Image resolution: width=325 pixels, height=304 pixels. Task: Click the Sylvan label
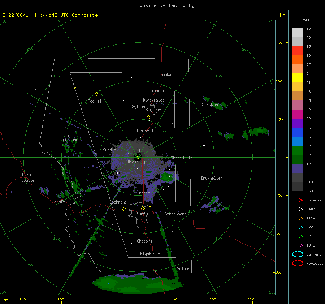[138, 107]
